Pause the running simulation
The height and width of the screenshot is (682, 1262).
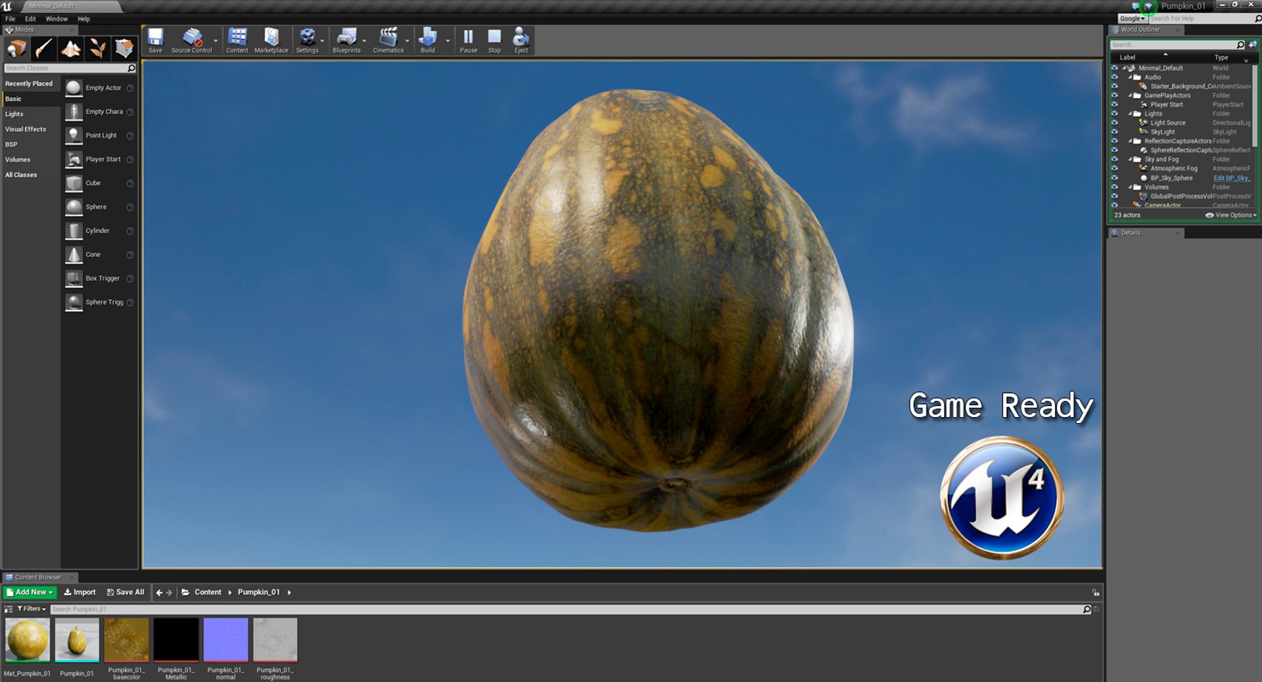pyautogui.click(x=468, y=40)
